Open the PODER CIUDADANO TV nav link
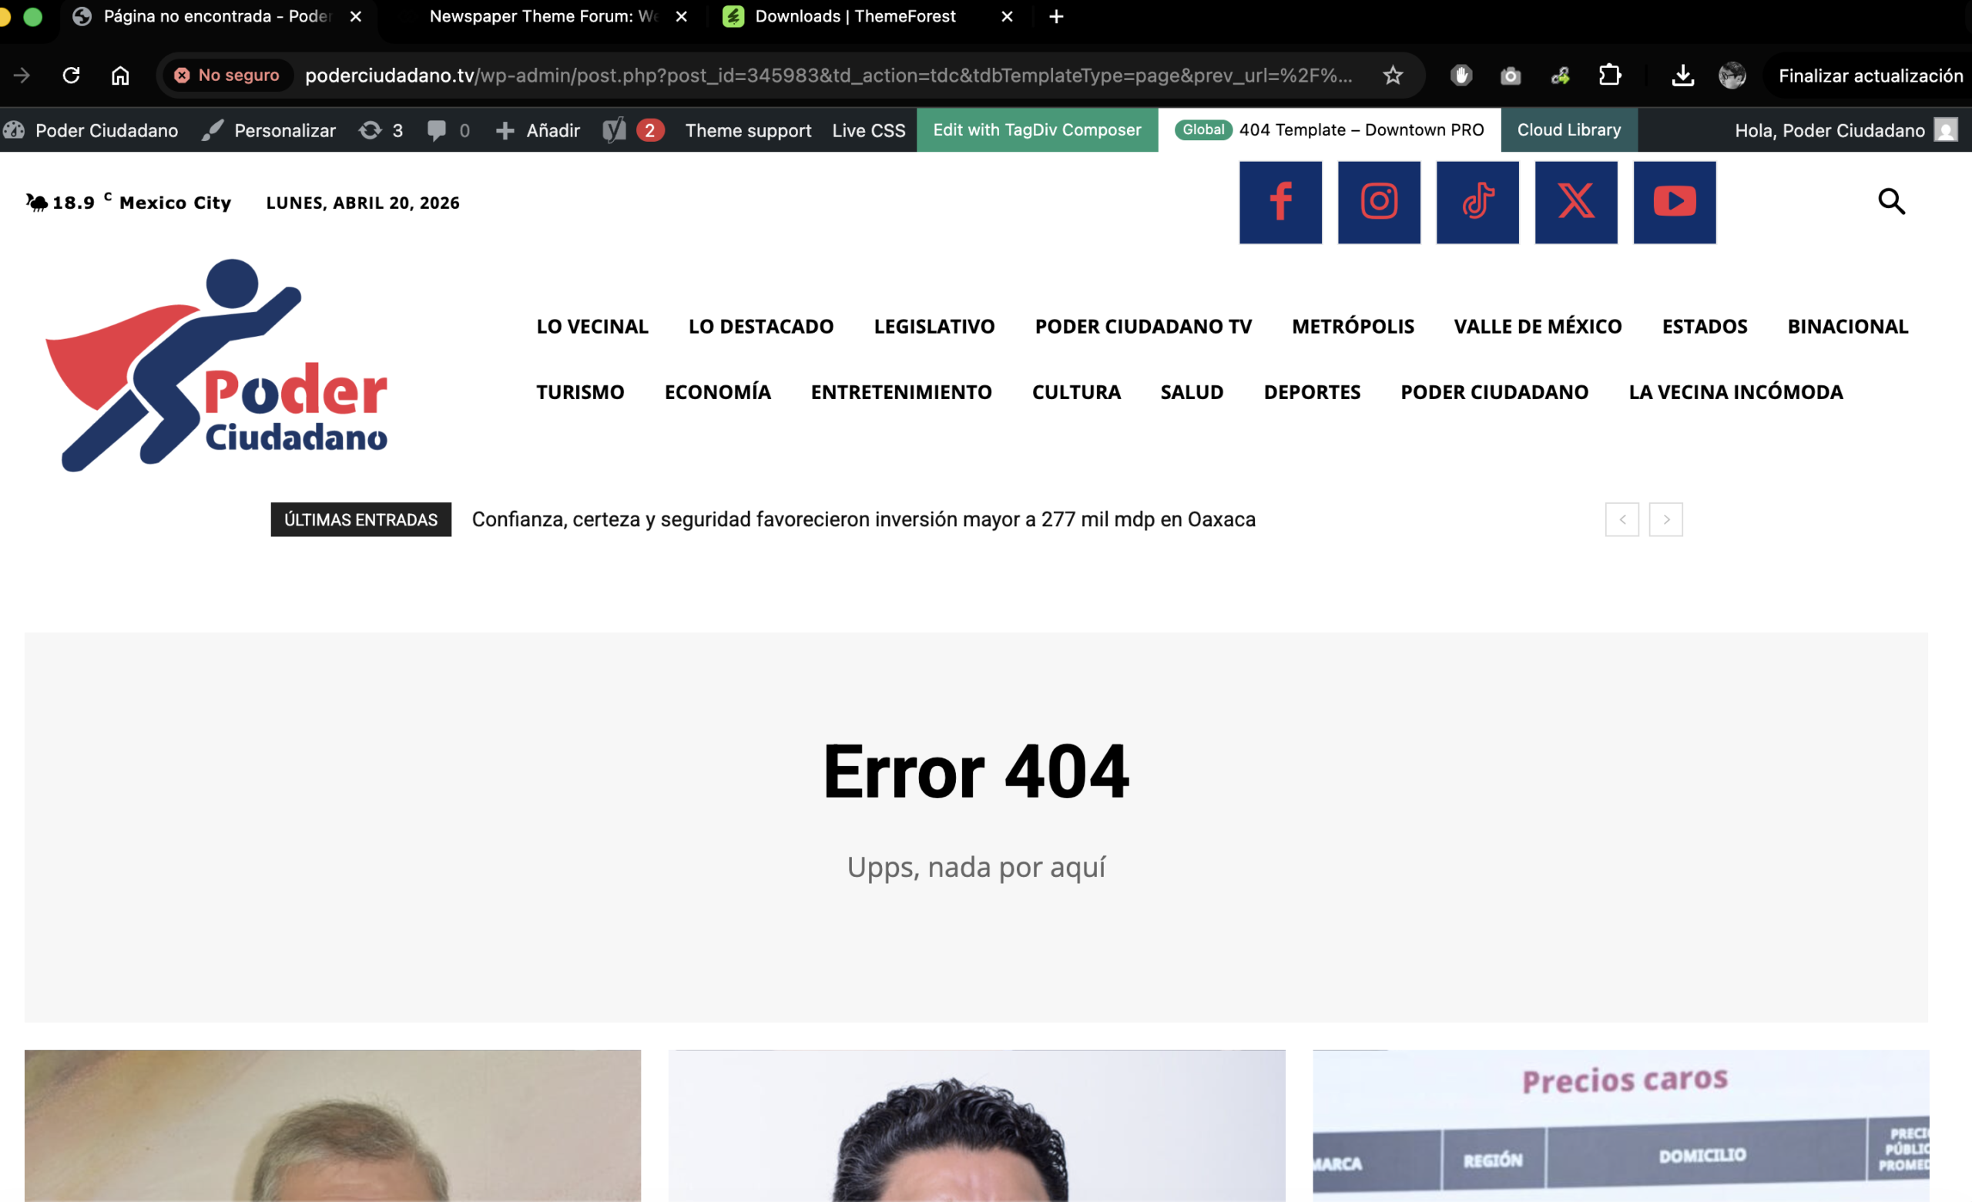The image size is (1972, 1202). (x=1143, y=327)
